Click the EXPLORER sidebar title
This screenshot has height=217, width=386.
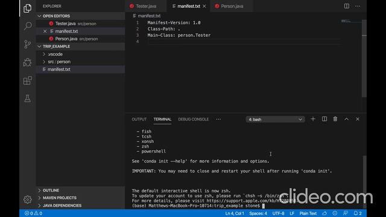click(x=52, y=6)
